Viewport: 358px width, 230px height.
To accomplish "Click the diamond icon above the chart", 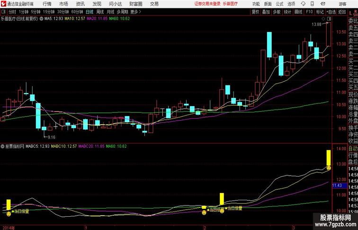I will click(323, 19).
